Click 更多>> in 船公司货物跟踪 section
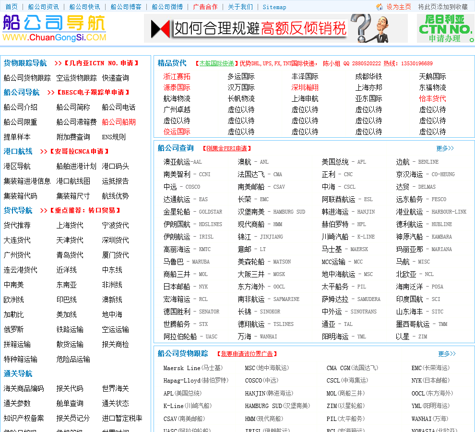The width and height of the screenshot is (475, 432). tap(447, 354)
